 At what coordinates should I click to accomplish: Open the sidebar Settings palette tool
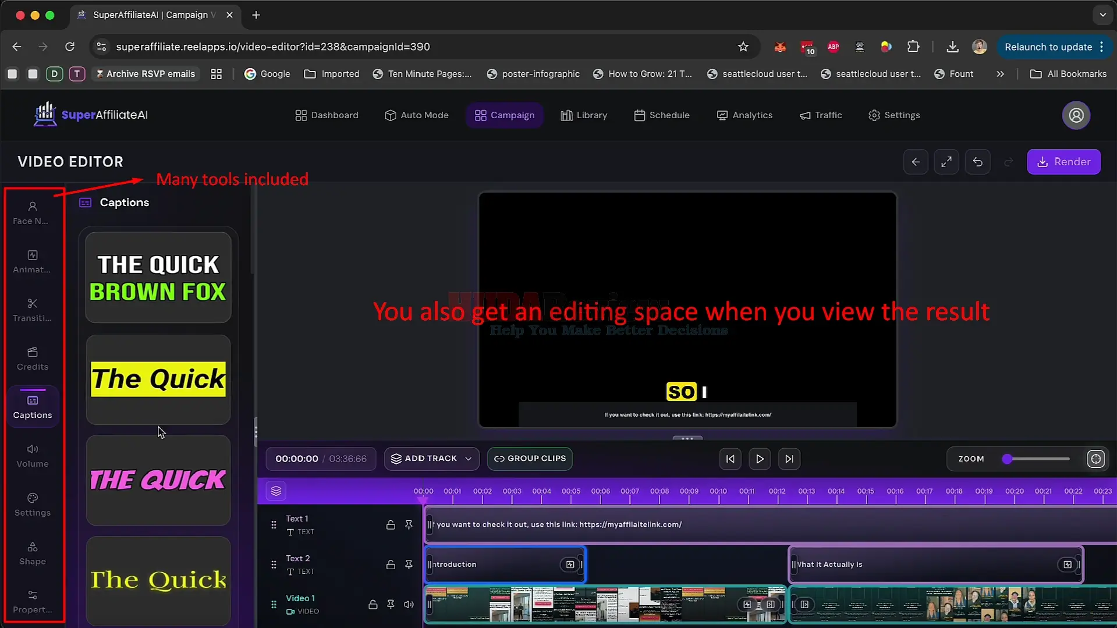pos(32,505)
